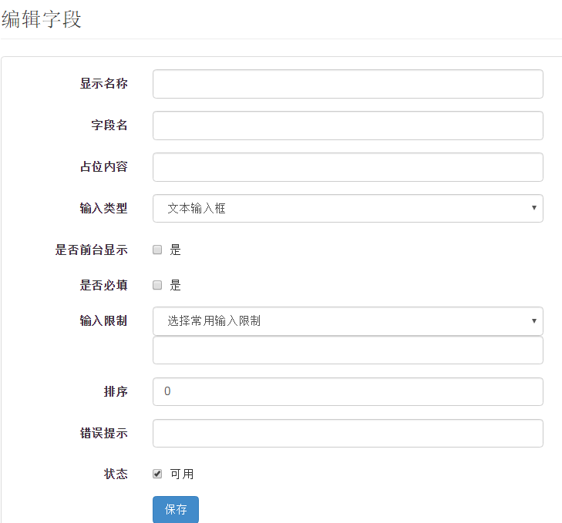Click the 是 label beside 是否前台显示
The image size is (562, 523).
point(175,250)
